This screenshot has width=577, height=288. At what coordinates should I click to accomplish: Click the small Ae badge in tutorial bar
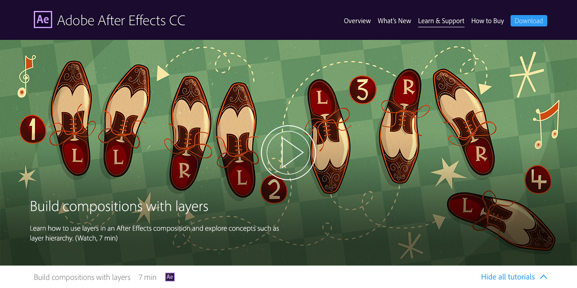(170, 277)
